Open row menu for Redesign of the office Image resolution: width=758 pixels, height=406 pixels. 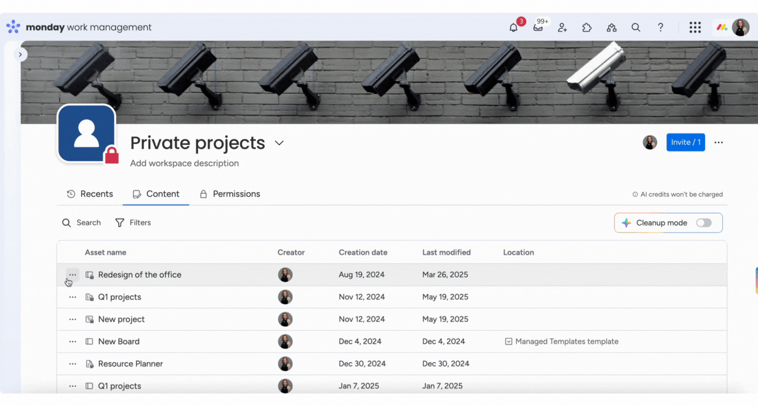(x=72, y=275)
